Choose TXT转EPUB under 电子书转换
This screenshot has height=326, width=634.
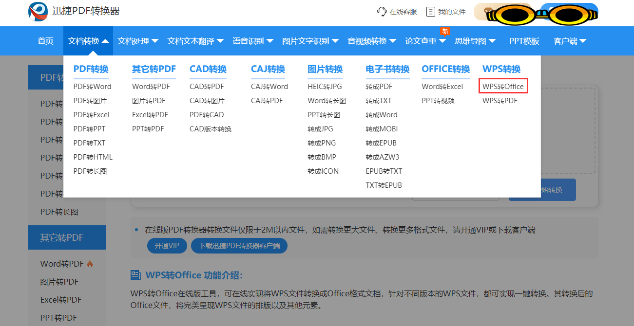tap(384, 185)
